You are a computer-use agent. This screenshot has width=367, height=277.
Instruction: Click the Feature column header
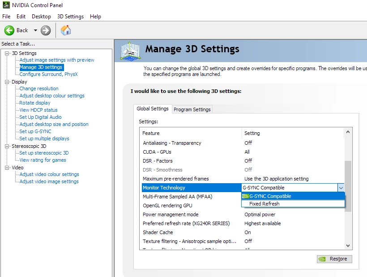point(191,133)
